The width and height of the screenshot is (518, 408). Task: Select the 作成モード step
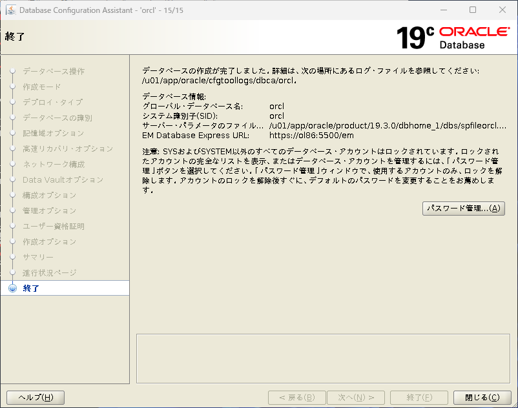[41, 87]
